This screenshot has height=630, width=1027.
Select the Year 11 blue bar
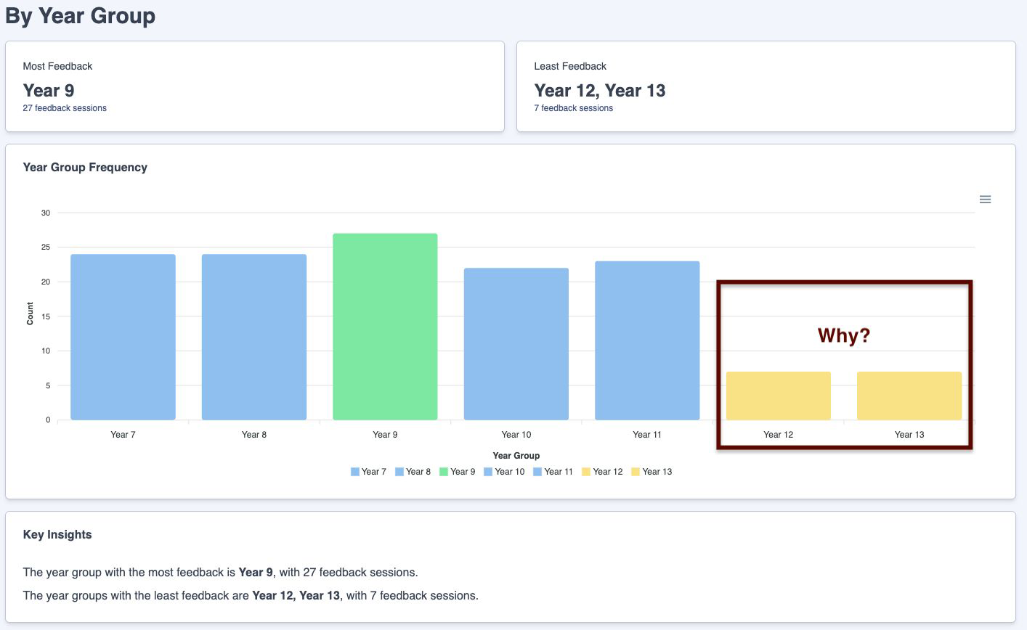tap(647, 340)
